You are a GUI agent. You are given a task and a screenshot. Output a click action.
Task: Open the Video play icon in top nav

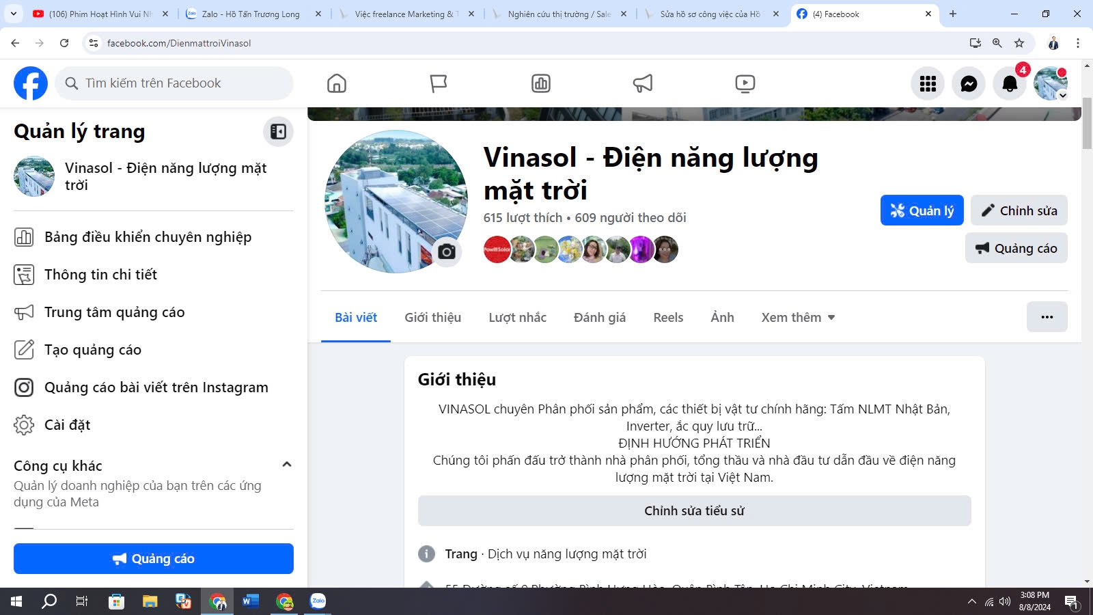(745, 83)
